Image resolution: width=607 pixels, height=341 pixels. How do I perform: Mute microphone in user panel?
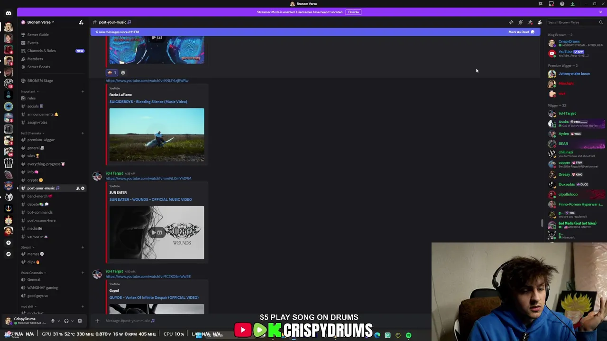tap(53, 321)
